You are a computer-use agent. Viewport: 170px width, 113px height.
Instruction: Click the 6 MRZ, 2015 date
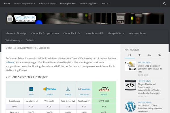(143, 75)
